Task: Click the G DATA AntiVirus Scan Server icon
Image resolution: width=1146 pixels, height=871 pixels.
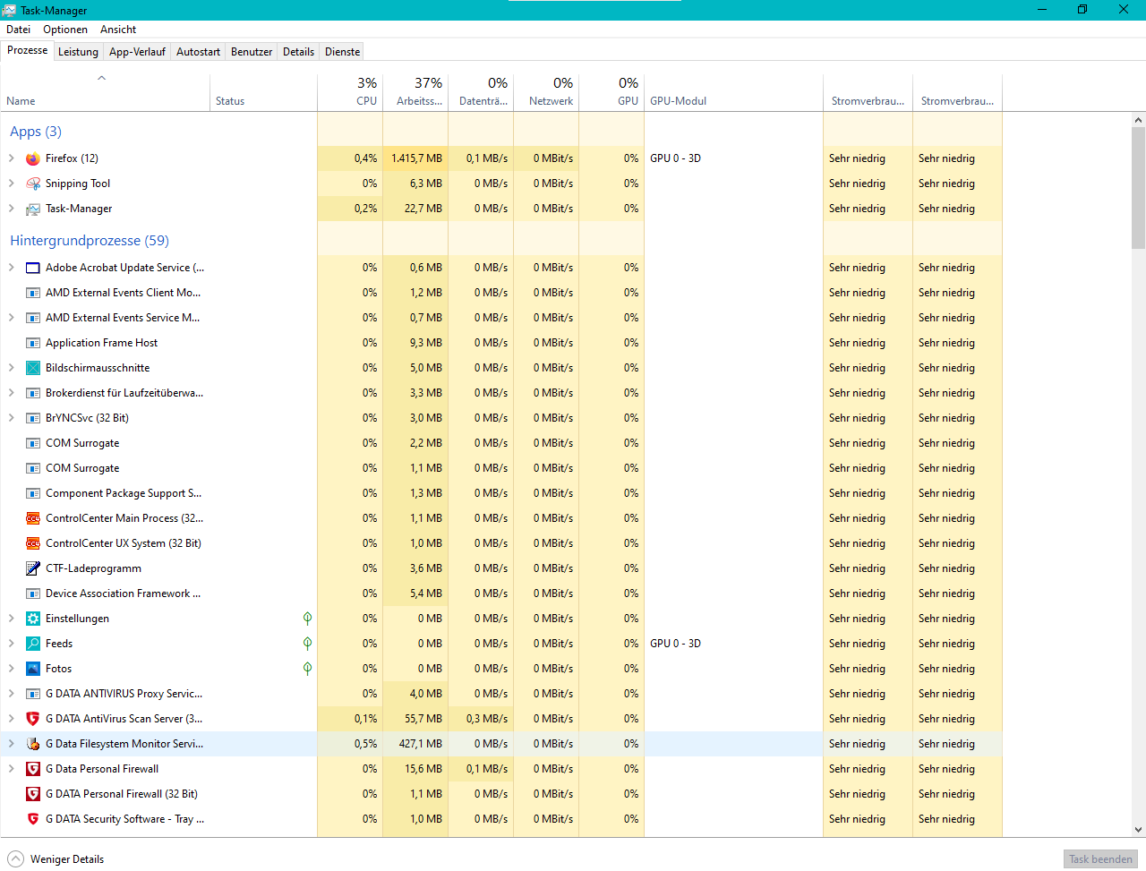Action: tap(33, 719)
